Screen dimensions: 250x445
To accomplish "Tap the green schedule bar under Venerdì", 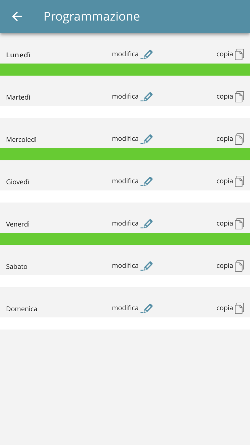I will (125, 239).
